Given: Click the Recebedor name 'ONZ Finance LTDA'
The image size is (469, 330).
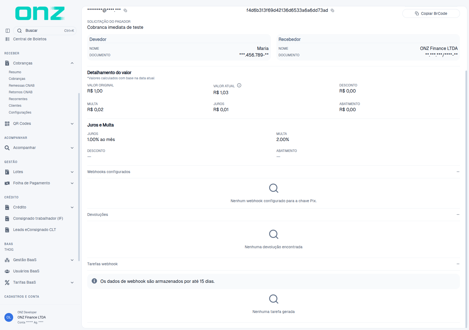Looking at the screenshot, I should tap(439, 48).
